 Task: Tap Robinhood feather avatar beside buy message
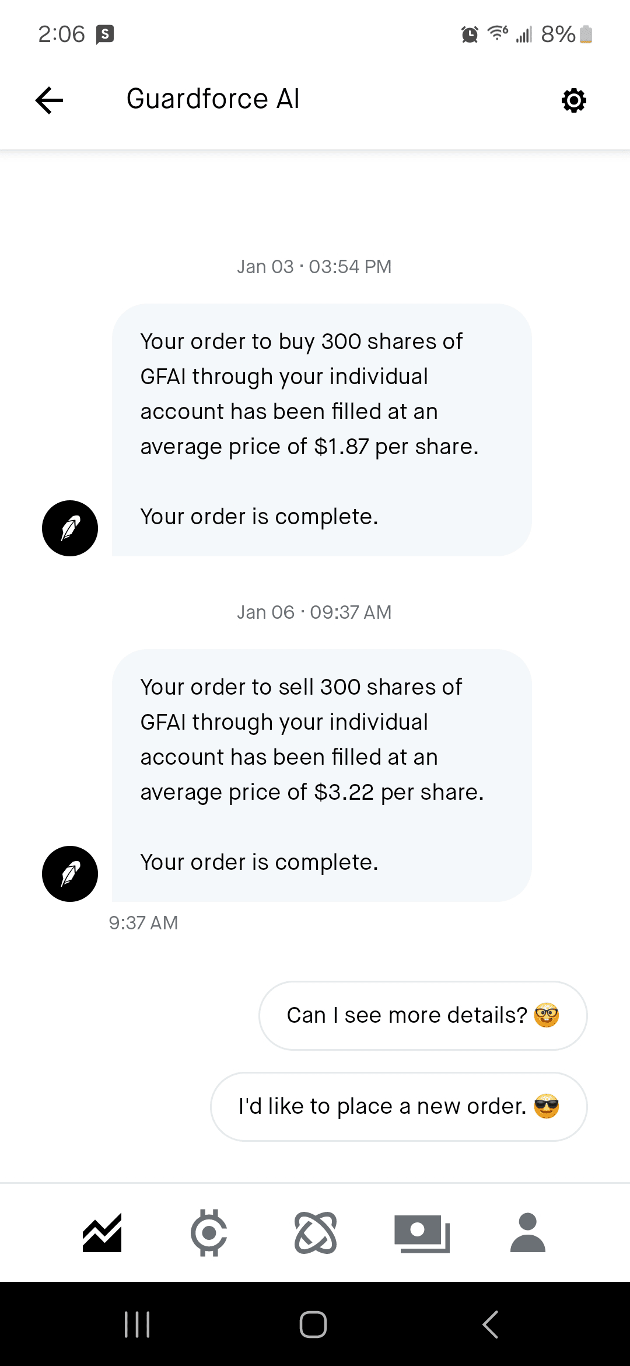(x=70, y=528)
